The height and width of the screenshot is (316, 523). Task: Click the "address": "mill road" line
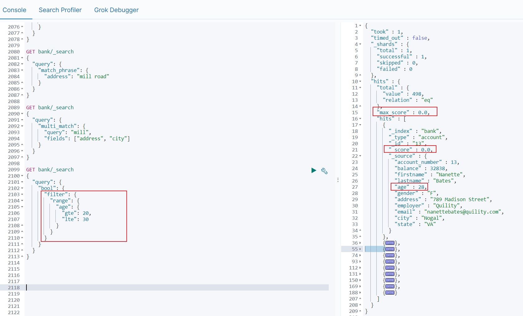[77, 76]
